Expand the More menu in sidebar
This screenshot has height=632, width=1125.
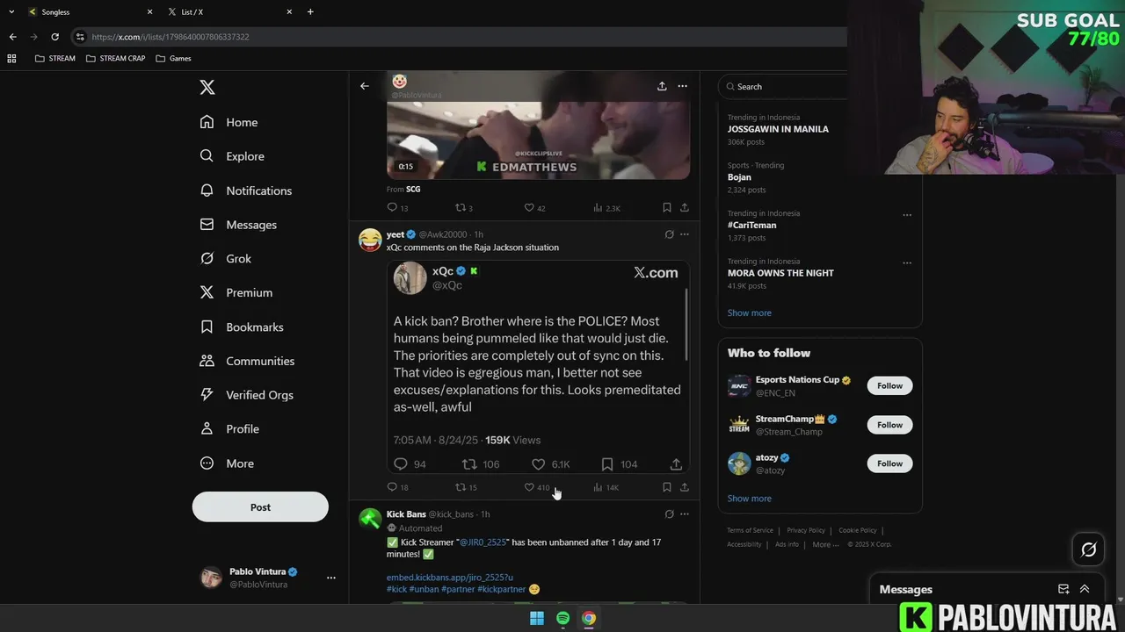227,463
